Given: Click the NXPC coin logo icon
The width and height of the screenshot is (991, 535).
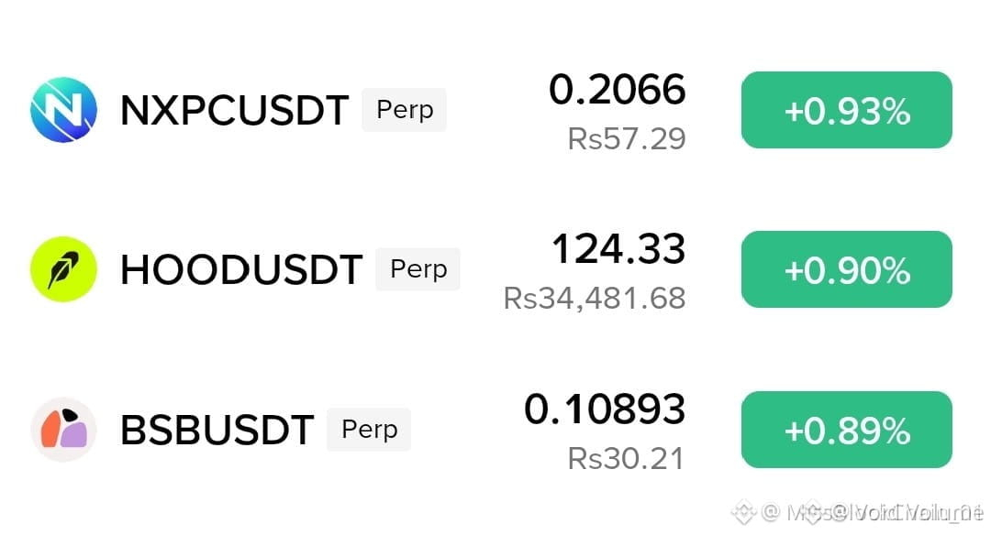Looking at the screenshot, I should (64, 110).
